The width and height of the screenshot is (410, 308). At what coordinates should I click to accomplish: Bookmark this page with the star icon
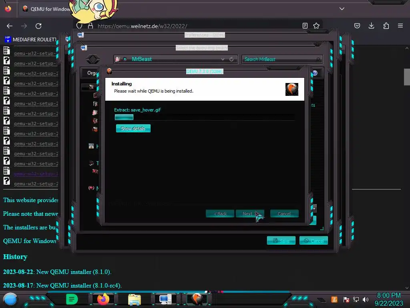tap(316, 26)
